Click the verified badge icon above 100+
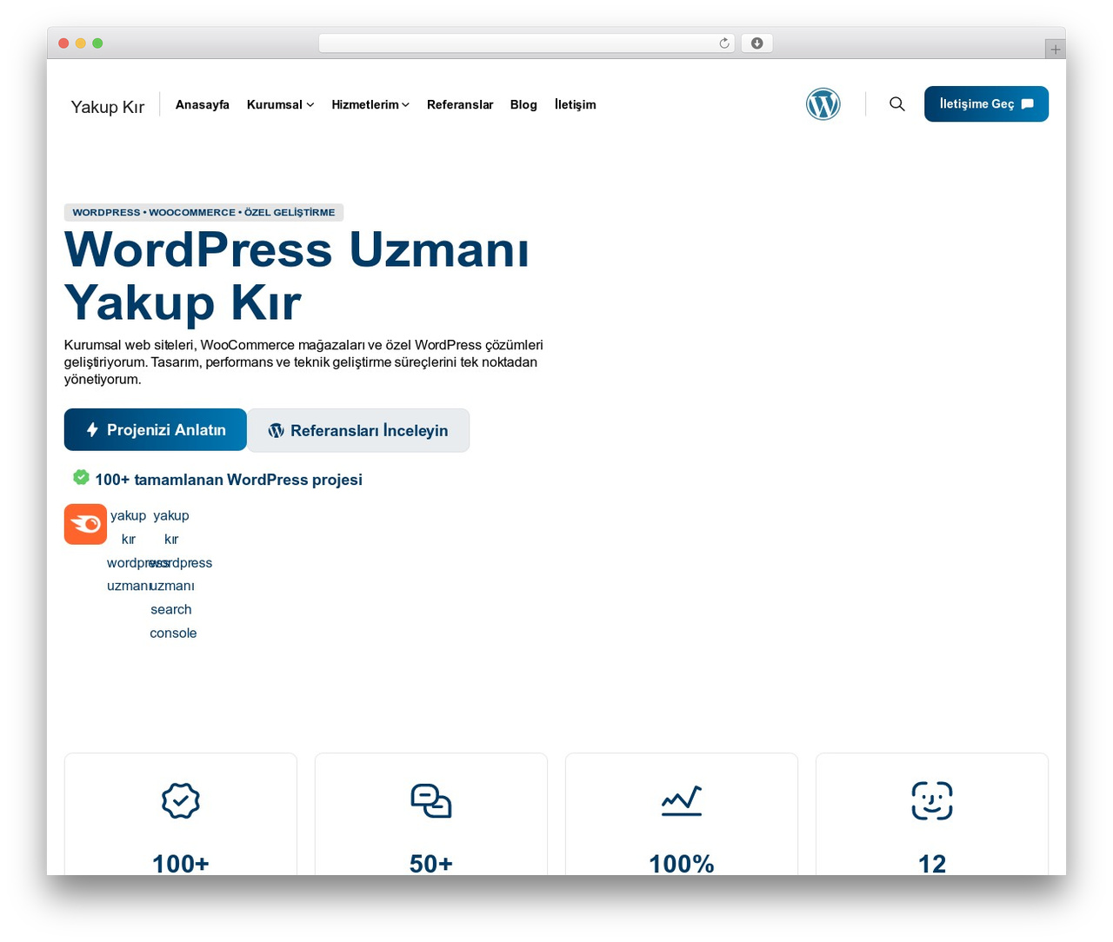This screenshot has height=942, width=1113. coord(181,800)
